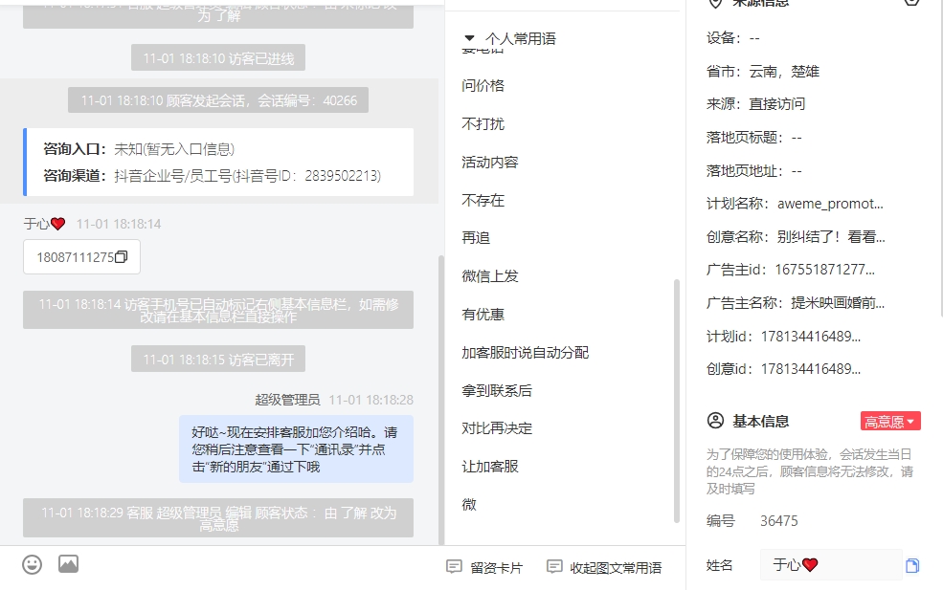Click the 来源 直接访问 row
The height and width of the screenshot is (590, 943).
(x=755, y=104)
